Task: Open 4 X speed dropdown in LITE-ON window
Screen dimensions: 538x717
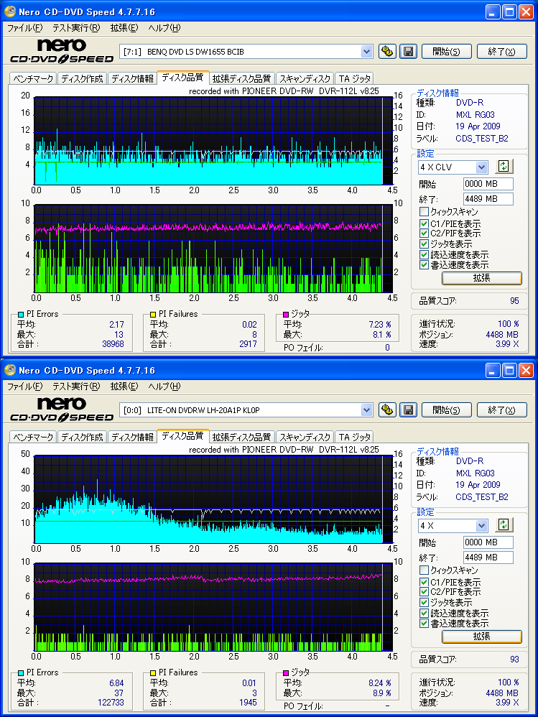Action: [x=481, y=525]
